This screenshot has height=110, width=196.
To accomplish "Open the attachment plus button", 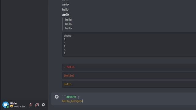I will [57, 97].
